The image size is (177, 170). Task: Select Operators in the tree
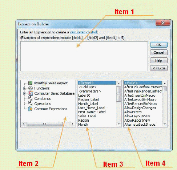tap(43, 104)
